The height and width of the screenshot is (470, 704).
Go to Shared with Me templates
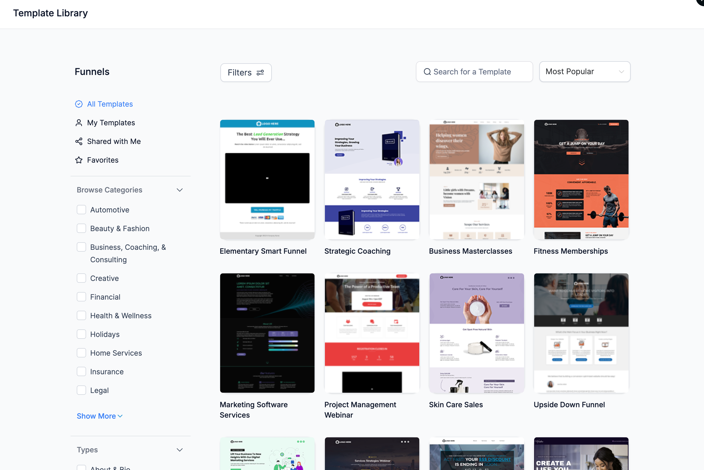(x=114, y=141)
